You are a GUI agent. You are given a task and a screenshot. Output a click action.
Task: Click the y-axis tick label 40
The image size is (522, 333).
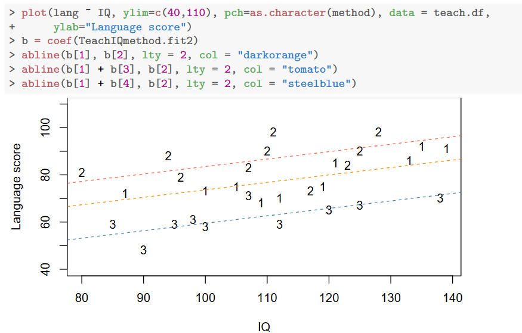51,270
